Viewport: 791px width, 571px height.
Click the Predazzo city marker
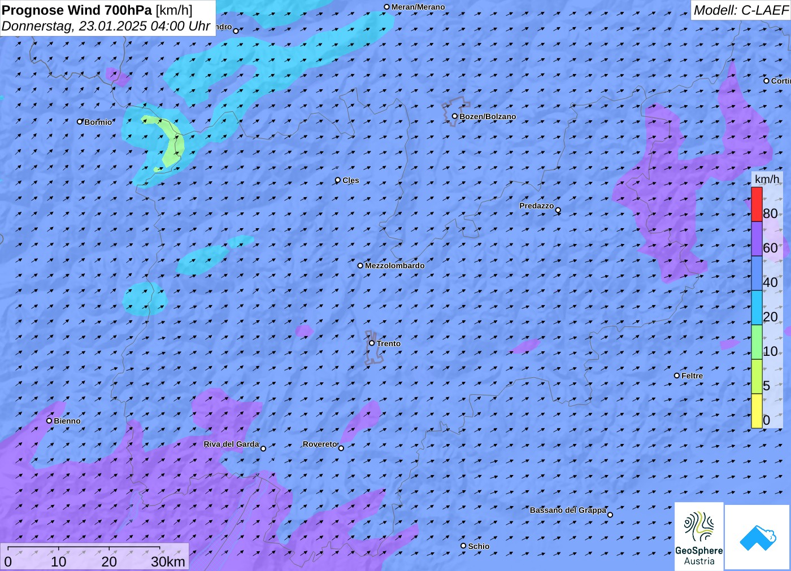(558, 210)
